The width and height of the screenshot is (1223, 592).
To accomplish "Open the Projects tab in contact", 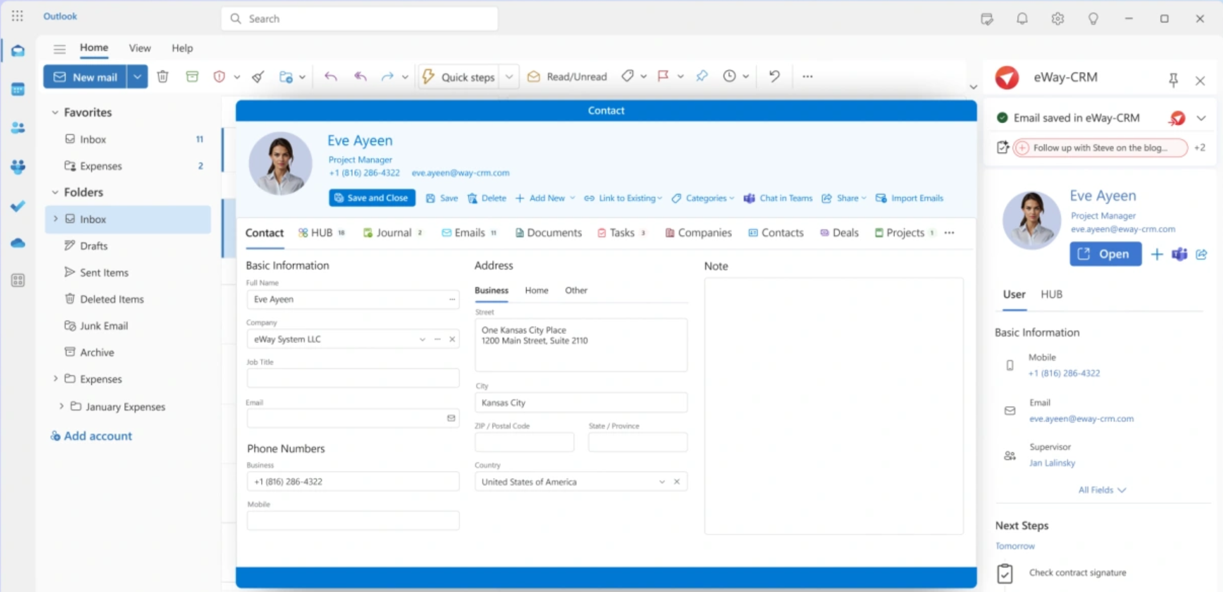I will (x=905, y=233).
